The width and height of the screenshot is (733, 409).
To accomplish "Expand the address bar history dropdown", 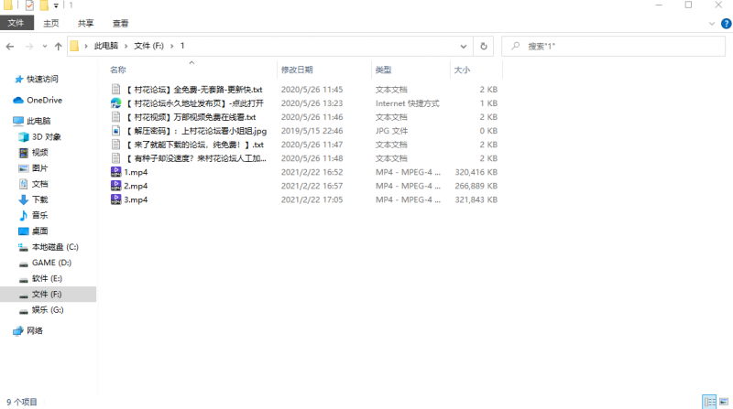I will [x=465, y=46].
